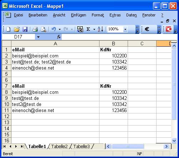
Task: Select cell B2 with value 102200
Action: tap(113, 56)
